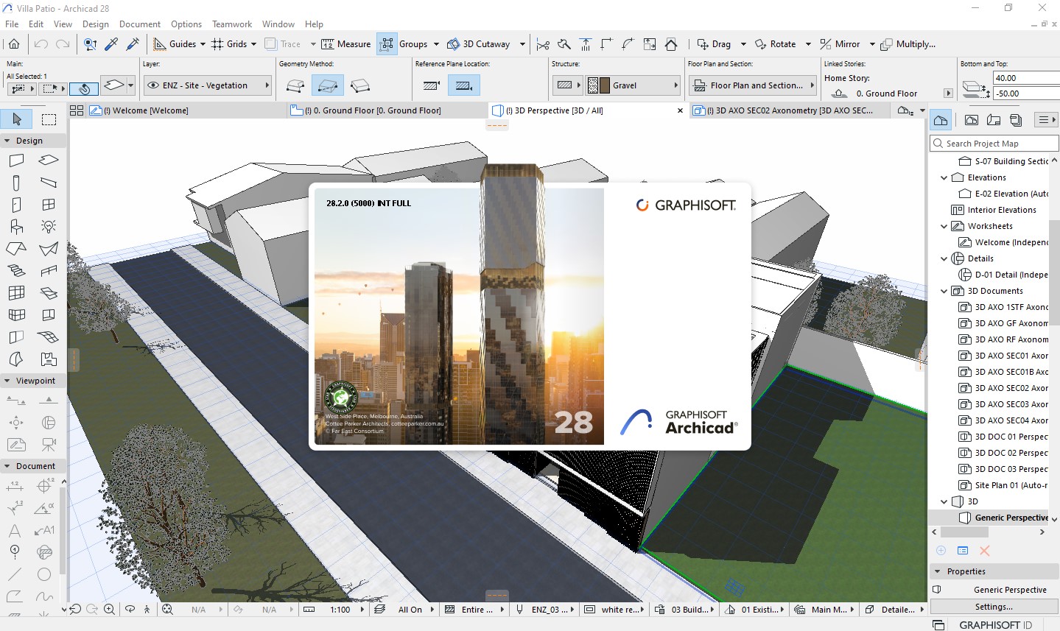
Task: Open the Grids dropdown arrow
Action: [253, 44]
